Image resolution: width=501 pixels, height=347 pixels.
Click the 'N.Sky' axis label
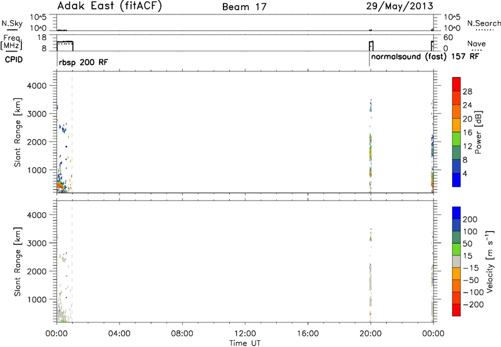coord(12,23)
